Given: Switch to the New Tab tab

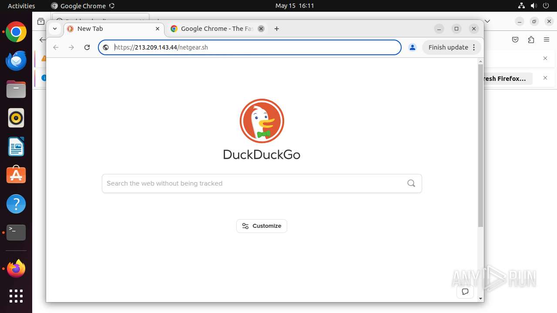Looking at the screenshot, I should click(114, 29).
